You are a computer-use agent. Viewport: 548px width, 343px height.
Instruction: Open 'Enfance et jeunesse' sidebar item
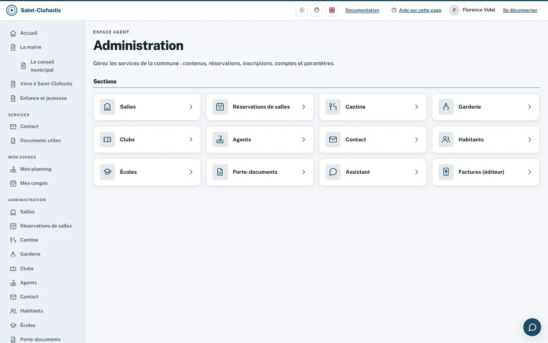coord(42,98)
